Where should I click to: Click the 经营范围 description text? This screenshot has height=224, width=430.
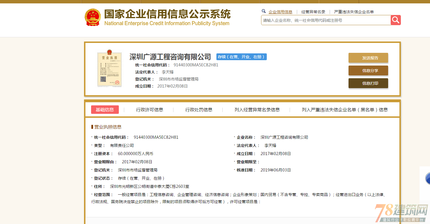[x=239, y=198]
